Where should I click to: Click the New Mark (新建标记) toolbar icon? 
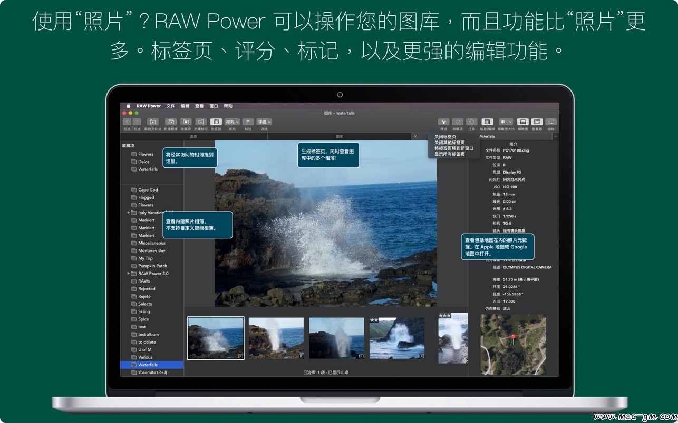(x=201, y=122)
